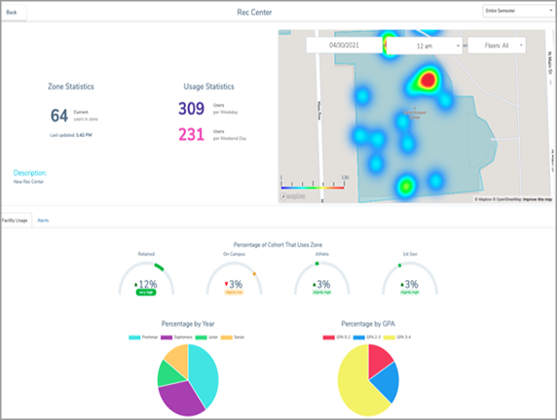Click the On Campus 3% gauge
The height and width of the screenshot is (420, 557).
(234, 278)
